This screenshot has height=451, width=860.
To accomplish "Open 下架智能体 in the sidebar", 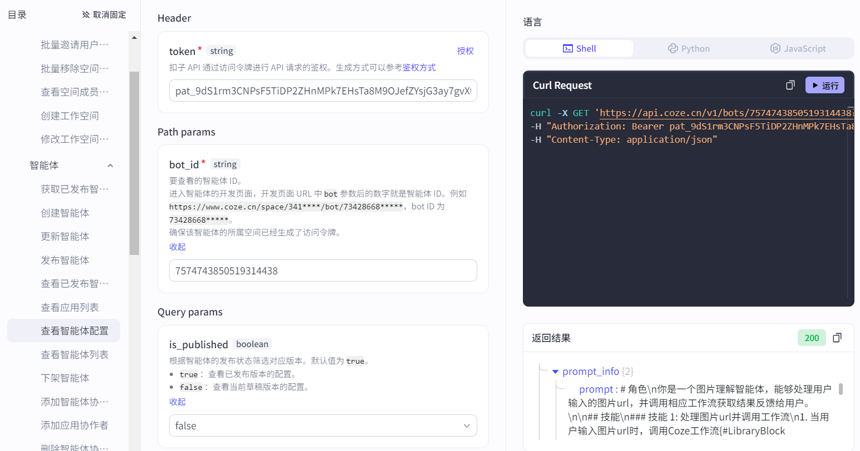I will (65, 378).
